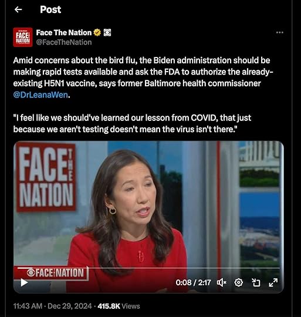Viewport: 301px width, 317px height.
Task: Toggle picture-in-picture mini player icon
Action: coord(256,282)
